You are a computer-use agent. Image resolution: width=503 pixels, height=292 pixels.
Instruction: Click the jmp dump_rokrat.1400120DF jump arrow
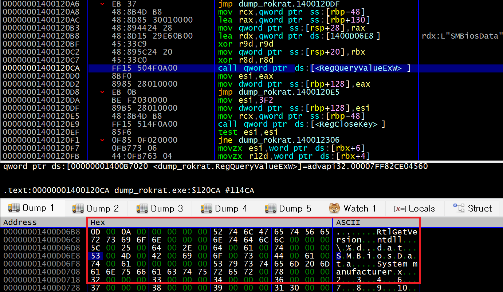click(x=103, y=4)
